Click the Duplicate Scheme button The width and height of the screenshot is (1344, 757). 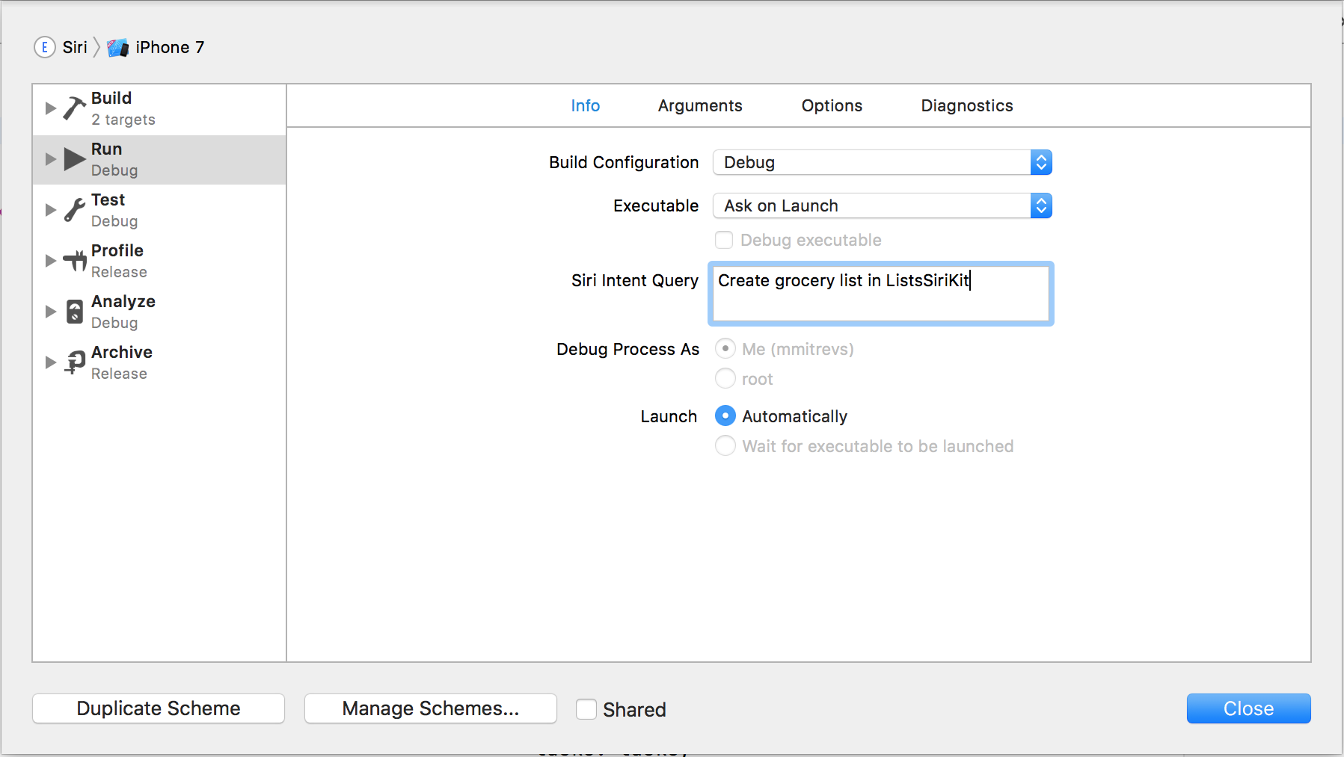coord(159,708)
